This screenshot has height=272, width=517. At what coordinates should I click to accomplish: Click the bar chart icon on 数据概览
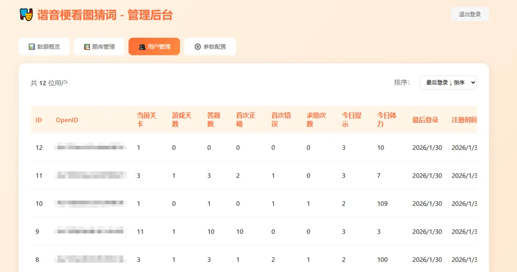(x=32, y=47)
